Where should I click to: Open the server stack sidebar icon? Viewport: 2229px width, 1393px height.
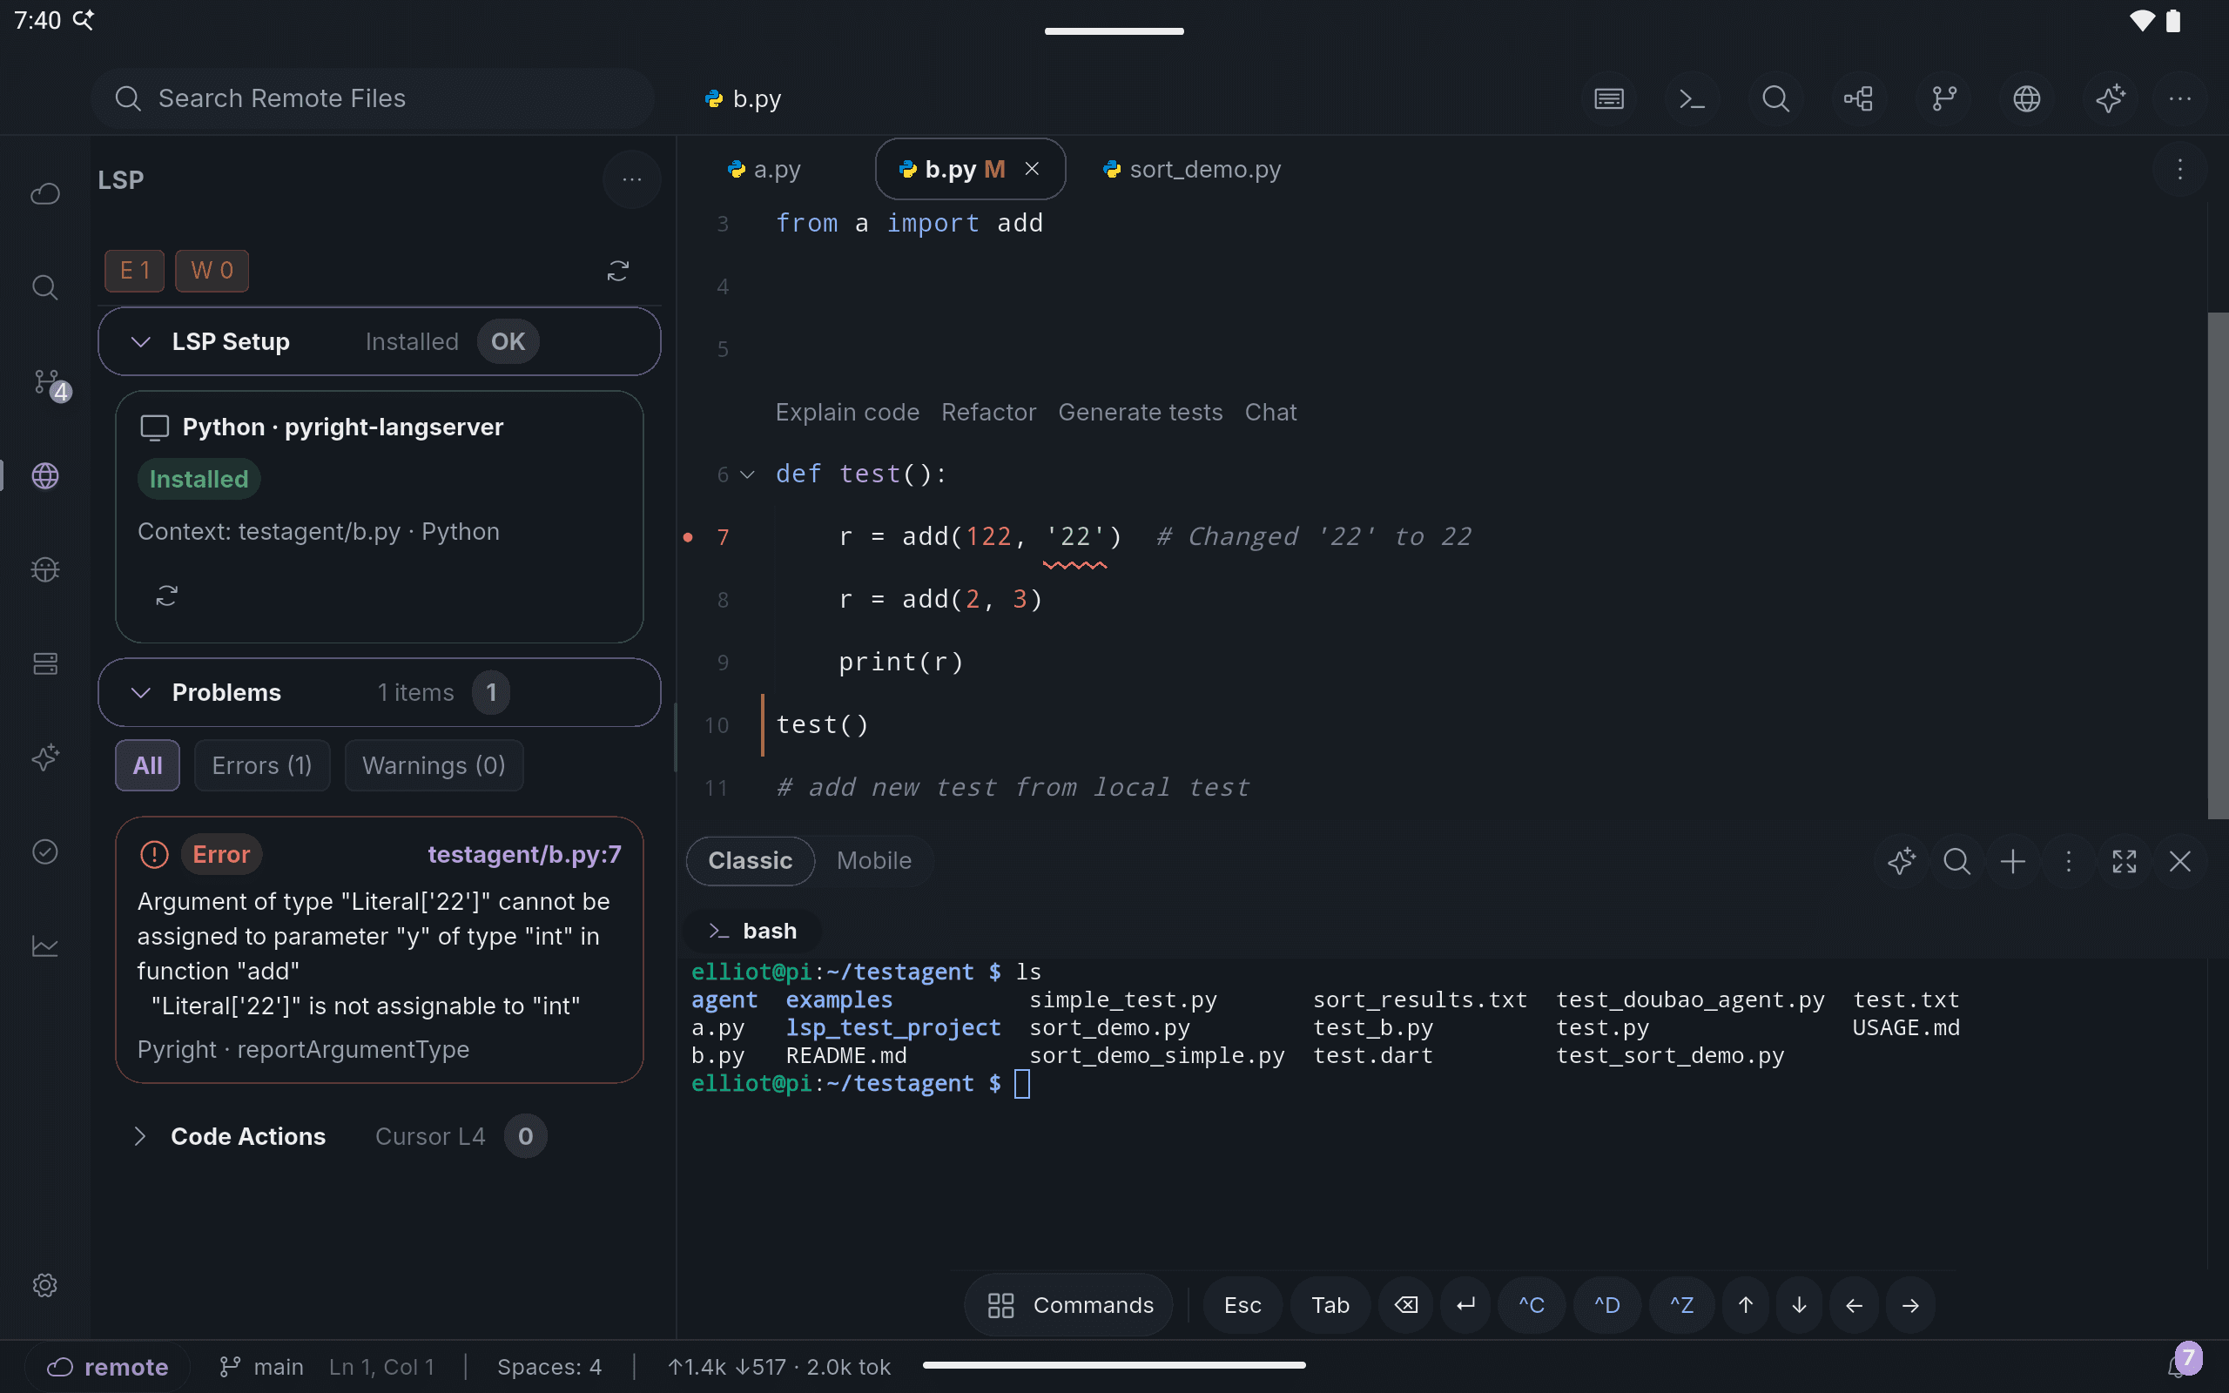[x=45, y=664]
